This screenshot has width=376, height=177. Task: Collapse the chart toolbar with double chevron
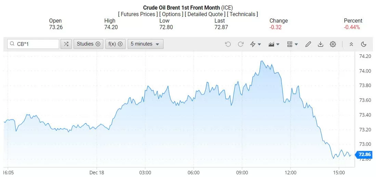[351, 44]
